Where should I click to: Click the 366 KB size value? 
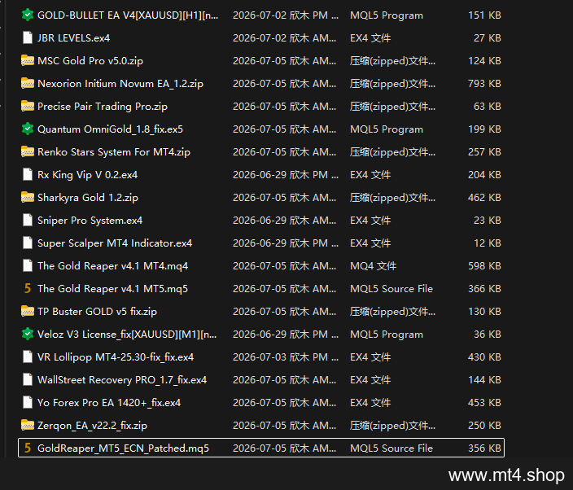pos(484,289)
